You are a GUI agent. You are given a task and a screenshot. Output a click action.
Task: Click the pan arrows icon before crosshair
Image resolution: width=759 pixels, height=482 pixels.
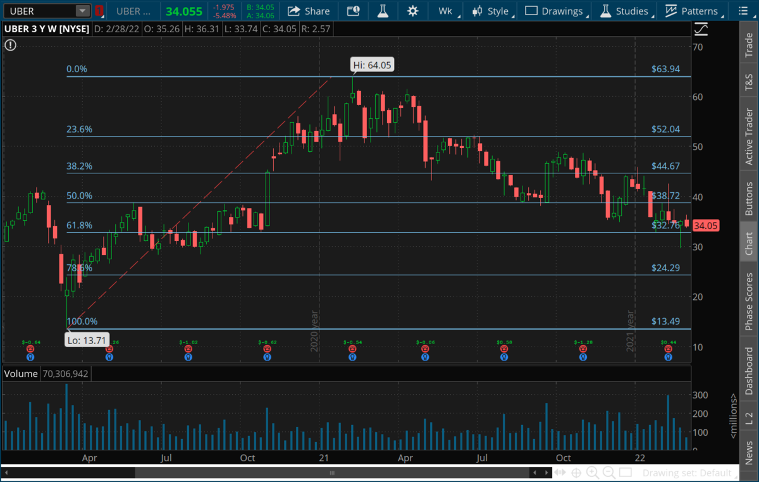(x=559, y=473)
